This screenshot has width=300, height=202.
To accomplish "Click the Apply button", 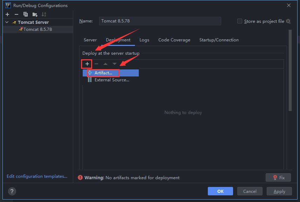I will tap(279, 191).
